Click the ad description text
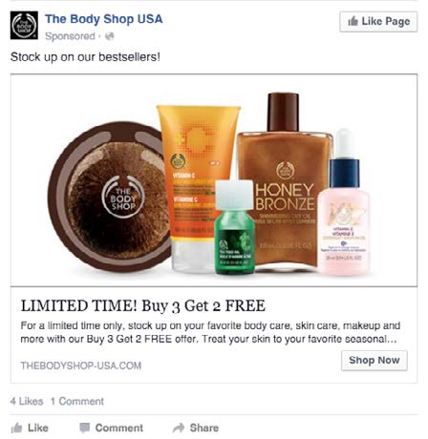428x439 pixels. [x=210, y=332]
